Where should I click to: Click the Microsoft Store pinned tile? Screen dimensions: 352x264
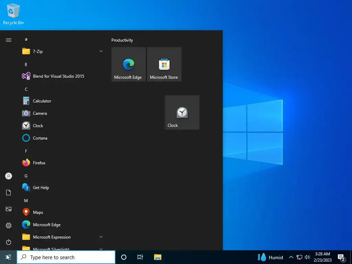tap(164, 64)
